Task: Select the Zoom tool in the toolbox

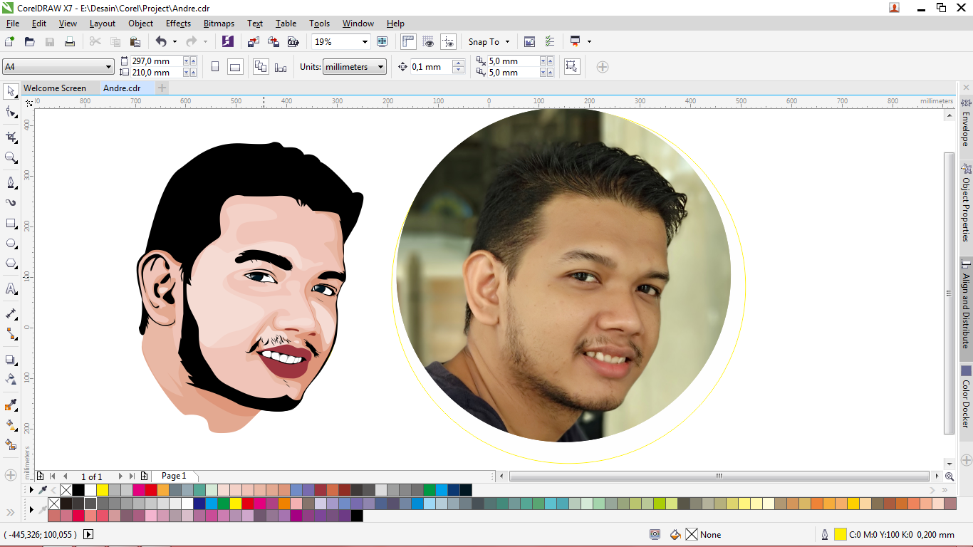Action: [11, 157]
